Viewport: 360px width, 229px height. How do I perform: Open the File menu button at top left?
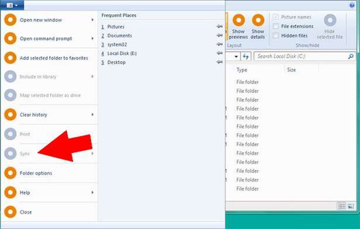tap(12, 5)
